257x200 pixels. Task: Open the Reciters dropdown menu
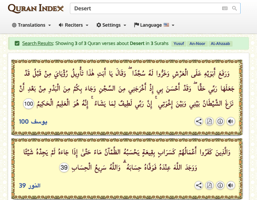73,25
